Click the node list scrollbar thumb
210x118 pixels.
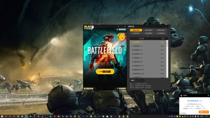click(167, 44)
